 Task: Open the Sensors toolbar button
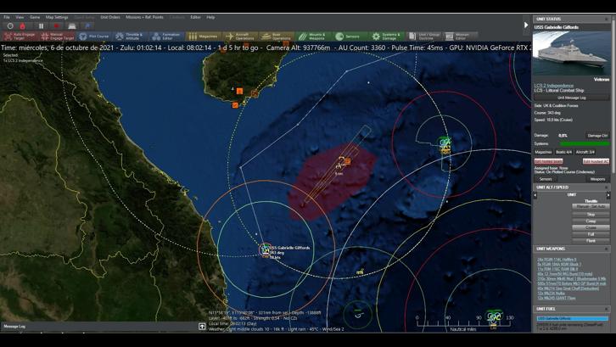[x=350, y=36]
